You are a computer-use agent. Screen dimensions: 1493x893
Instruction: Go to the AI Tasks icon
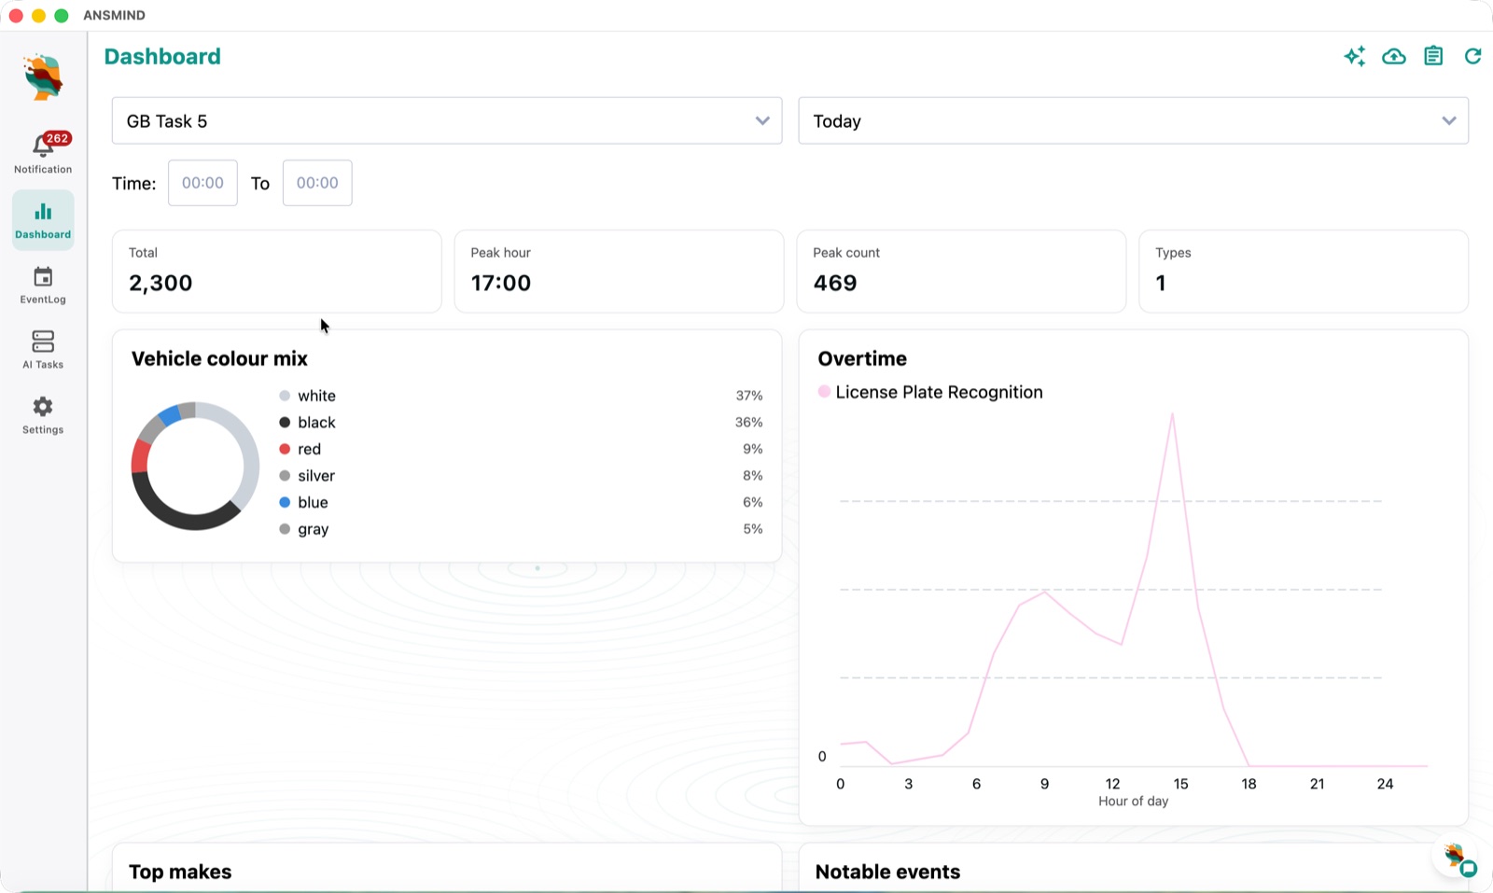[43, 342]
